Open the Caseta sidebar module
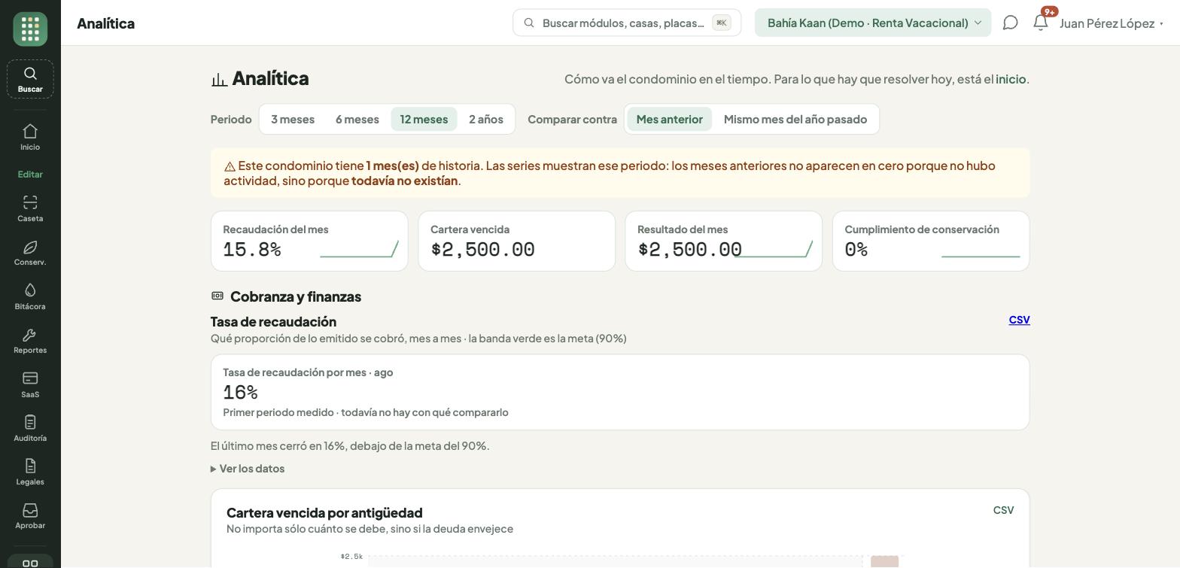The image size is (1180, 568). (30, 208)
